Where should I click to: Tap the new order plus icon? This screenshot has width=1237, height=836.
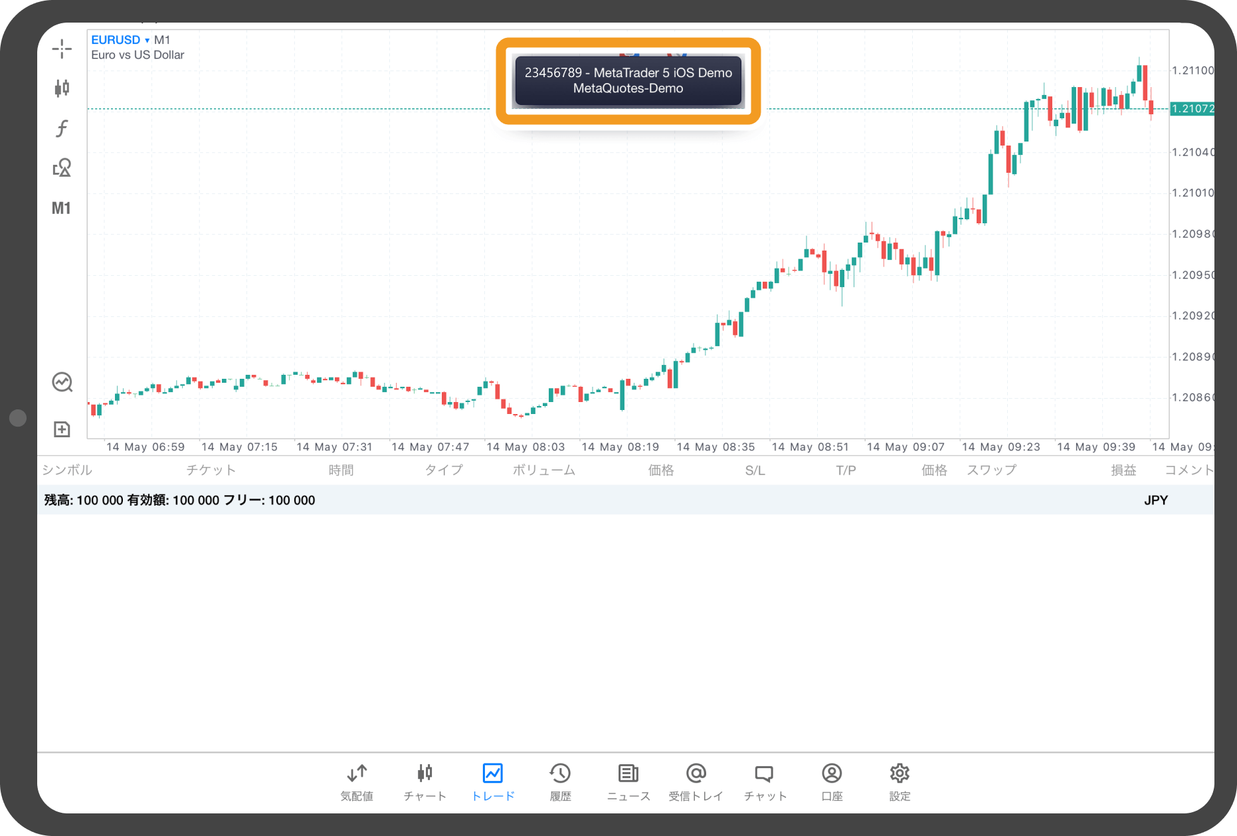62,429
